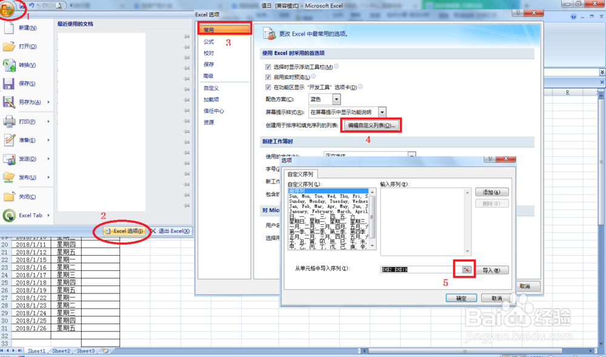606x357 pixels.
Task: Click the 发送(D) icon
Action: (x=9, y=159)
